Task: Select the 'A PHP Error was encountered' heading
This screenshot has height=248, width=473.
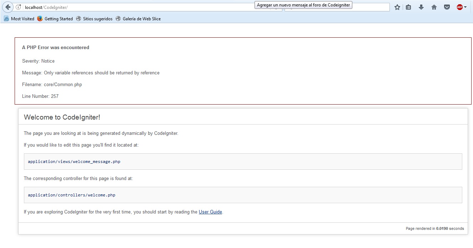Action: point(56,47)
